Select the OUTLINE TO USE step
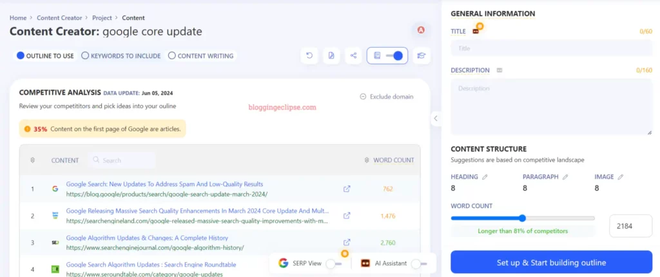 45,55
